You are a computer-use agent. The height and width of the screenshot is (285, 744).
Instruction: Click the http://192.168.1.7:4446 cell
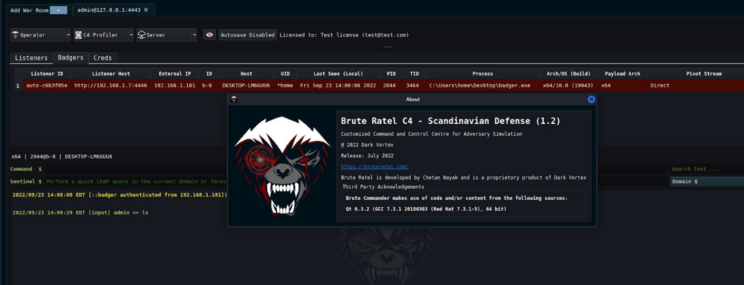click(111, 85)
